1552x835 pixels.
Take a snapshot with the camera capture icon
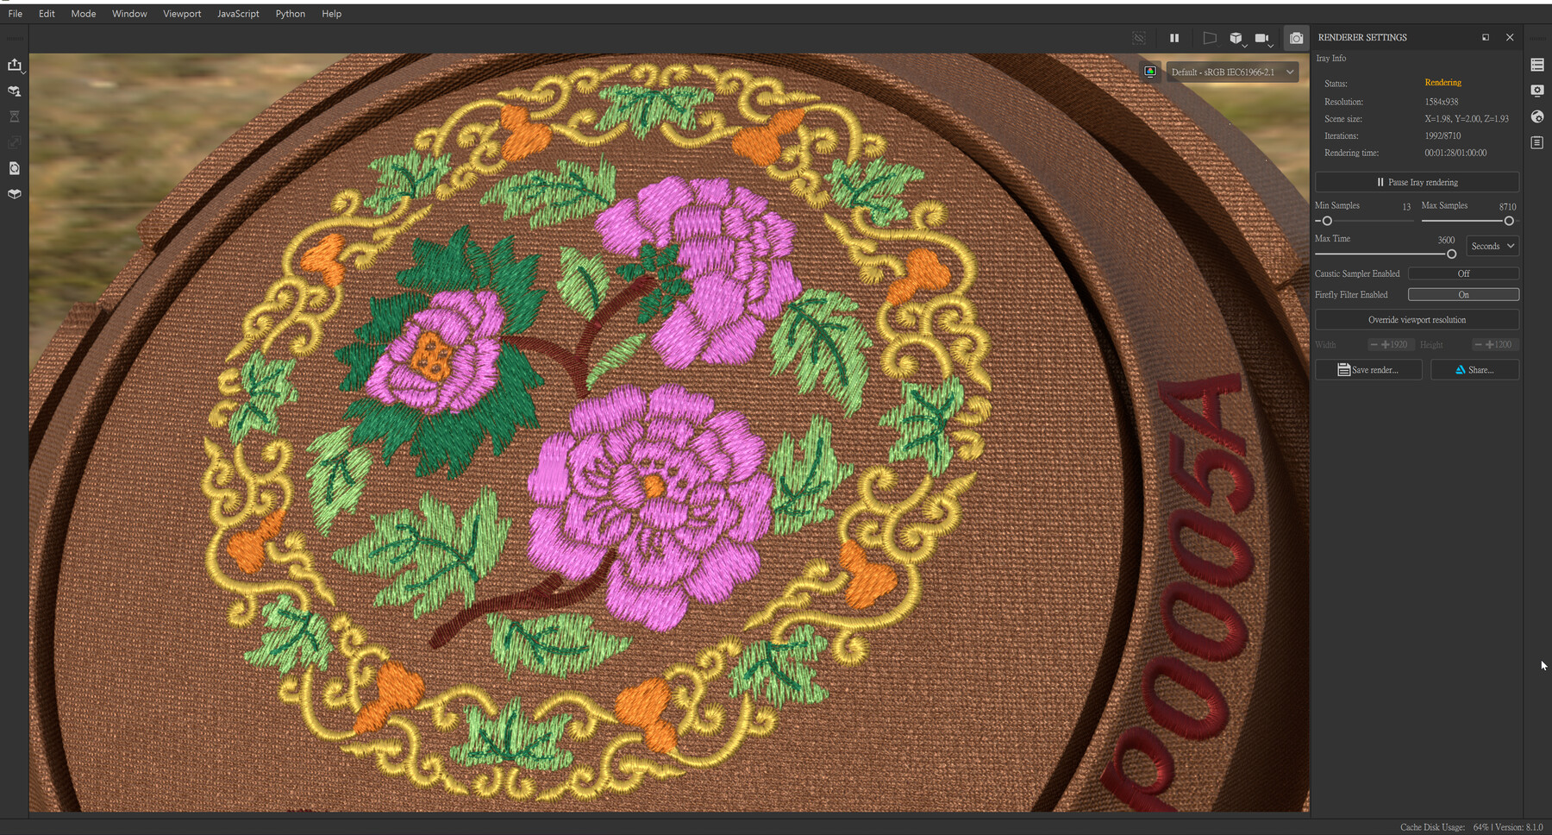coord(1295,38)
